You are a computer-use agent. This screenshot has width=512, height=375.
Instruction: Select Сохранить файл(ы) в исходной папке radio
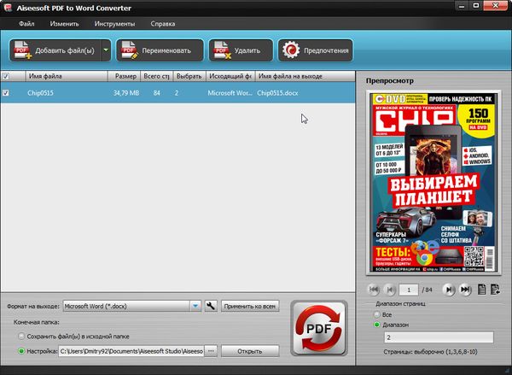(x=21, y=336)
